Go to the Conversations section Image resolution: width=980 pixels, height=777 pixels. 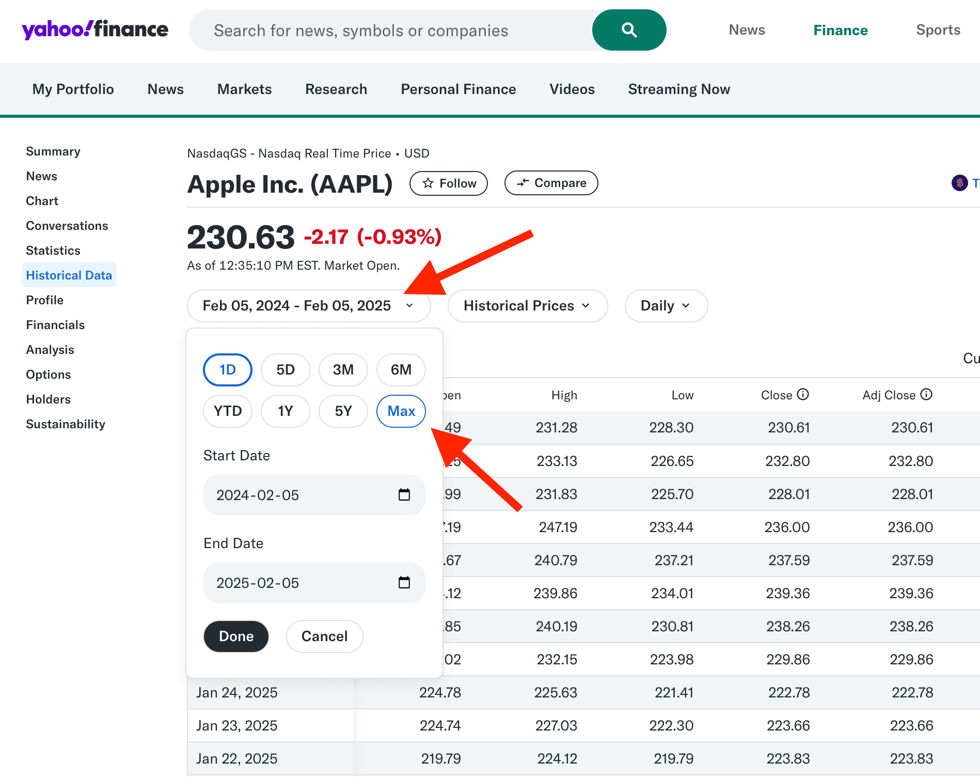67,226
